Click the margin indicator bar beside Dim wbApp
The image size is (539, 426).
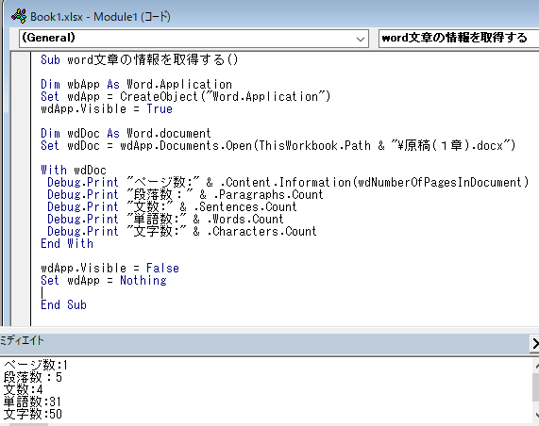coord(21,84)
